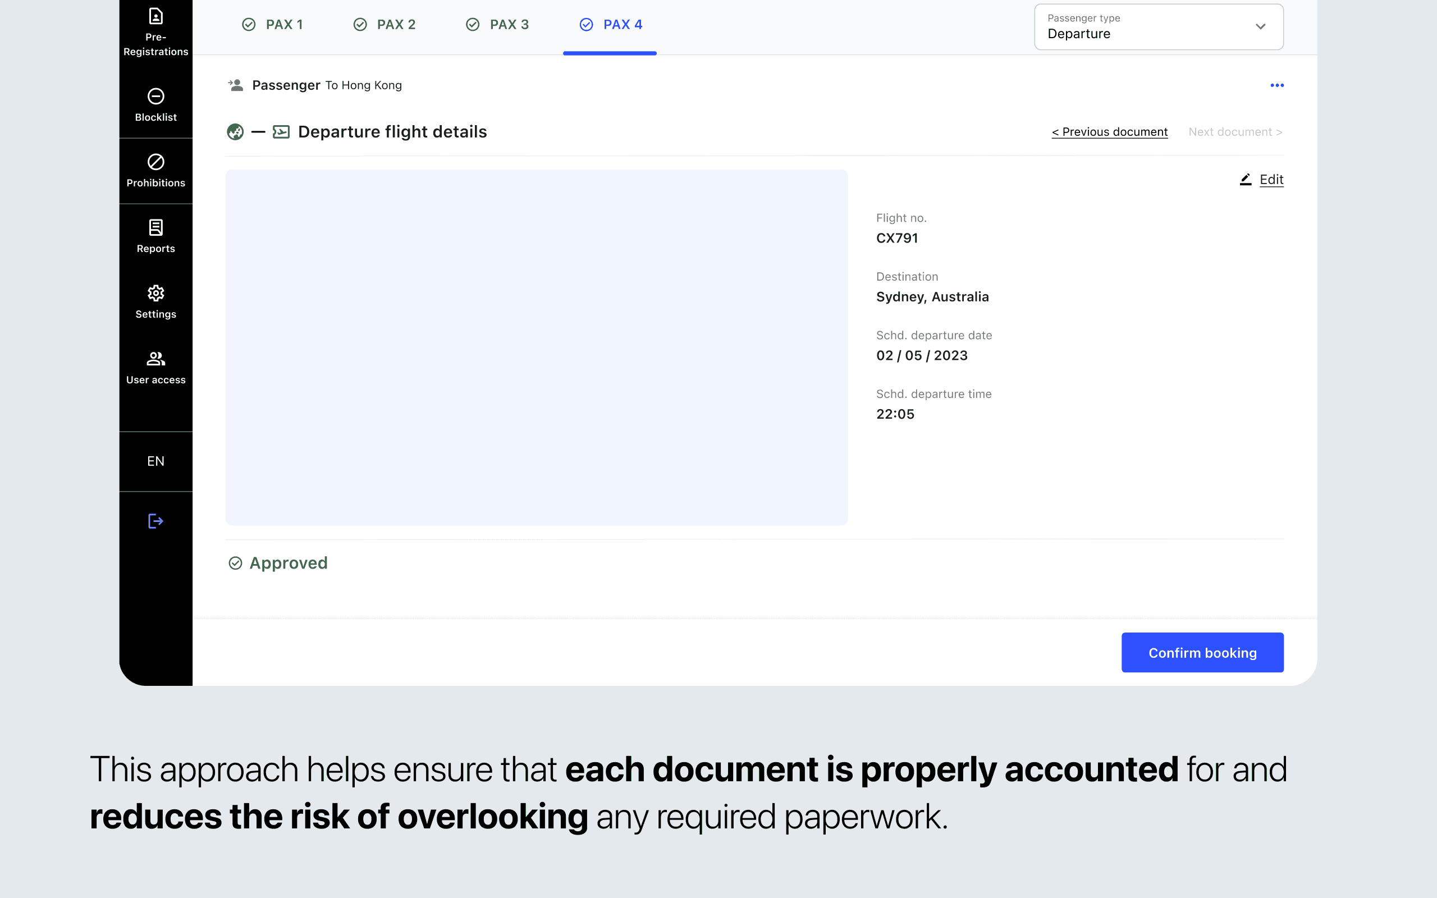Switch to the PAX 1 tab

(x=273, y=24)
